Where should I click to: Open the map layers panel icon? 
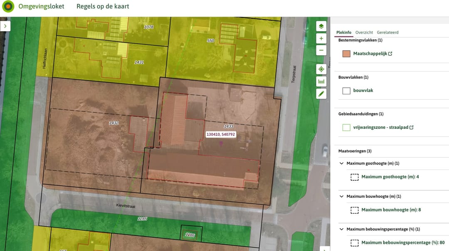coord(321,27)
